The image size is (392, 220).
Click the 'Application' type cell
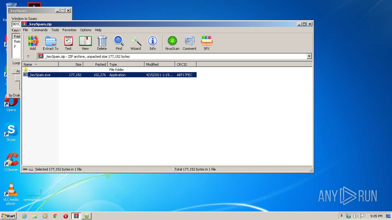[x=117, y=75]
